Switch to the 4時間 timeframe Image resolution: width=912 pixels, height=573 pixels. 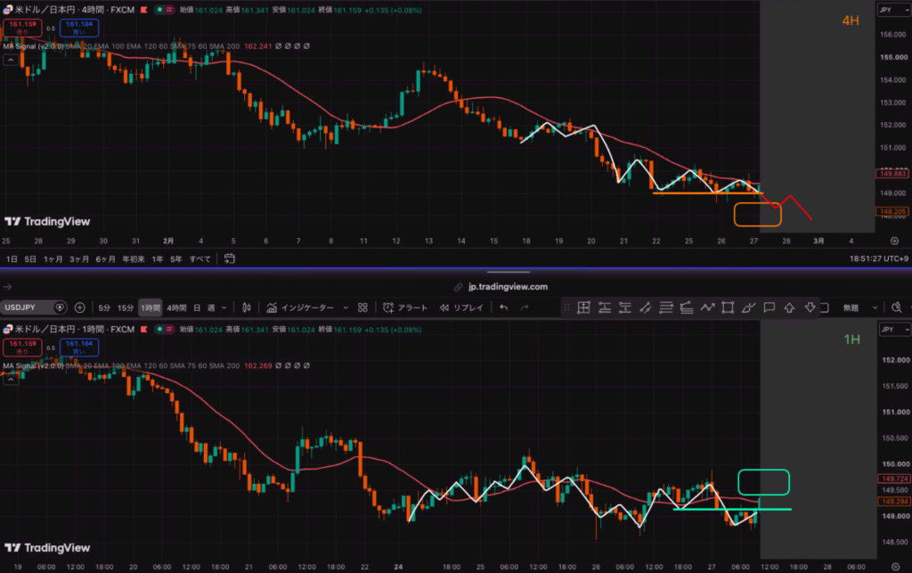click(x=176, y=307)
